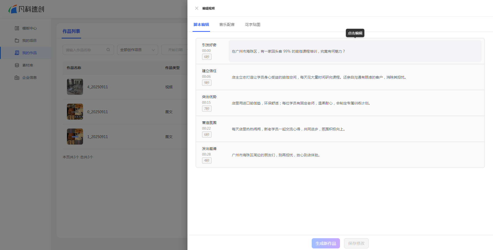Open the 开始日期 date picker
Viewport: 493px width, 250px height.
[175, 50]
